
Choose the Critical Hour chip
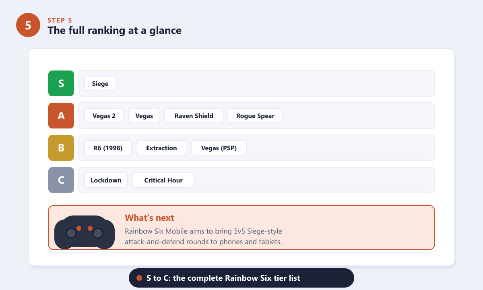[163, 180]
